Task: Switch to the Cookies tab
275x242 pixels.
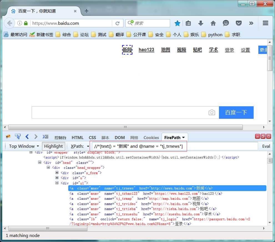Action: click(x=151, y=138)
